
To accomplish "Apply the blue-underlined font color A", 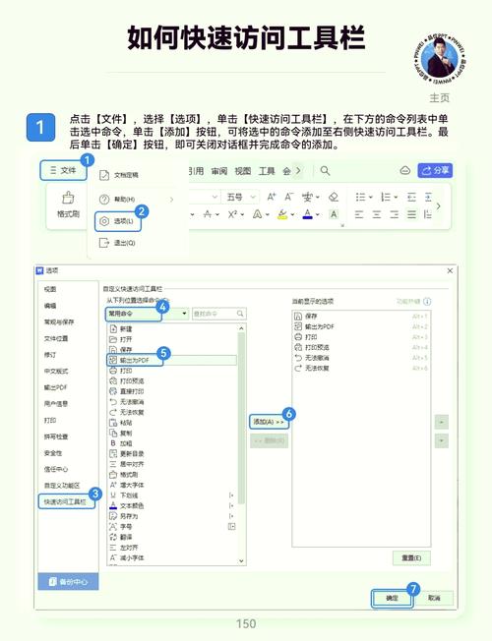I will point(308,214).
